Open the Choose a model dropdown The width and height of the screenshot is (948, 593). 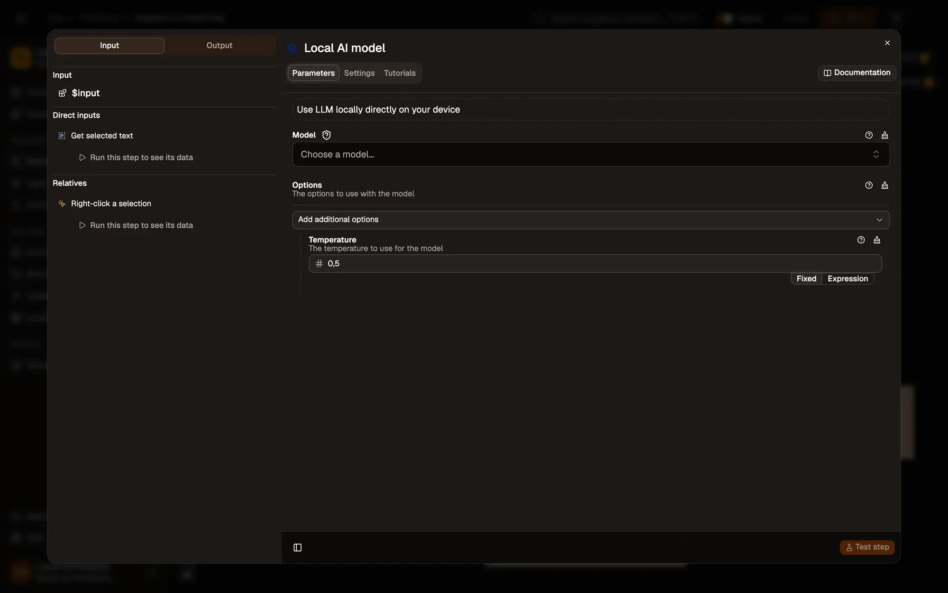point(591,155)
